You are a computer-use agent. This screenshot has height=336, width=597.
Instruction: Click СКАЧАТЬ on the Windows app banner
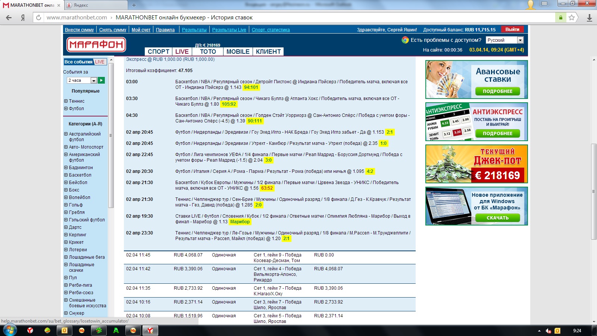tap(498, 218)
